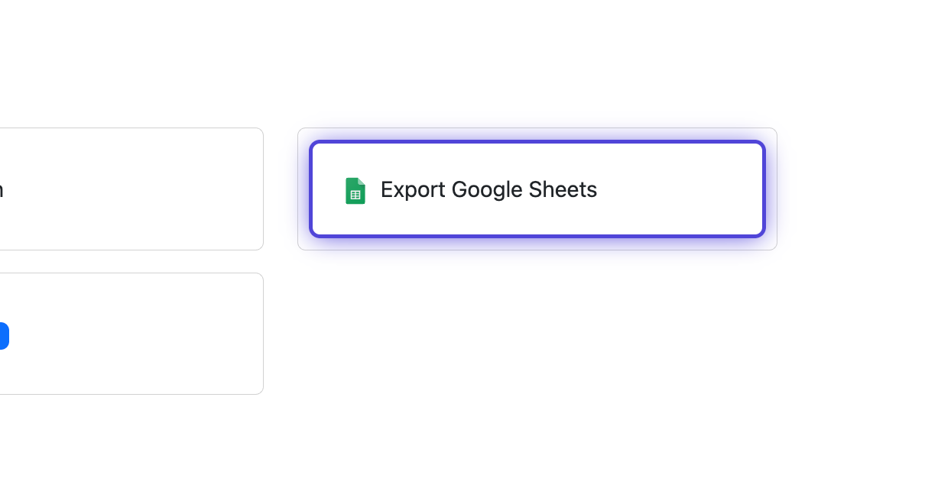The height and width of the screenshot is (478, 925).
Task: Click the spreadsheet grid on the Sheets icon
Action: pyautogui.click(x=355, y=195)
